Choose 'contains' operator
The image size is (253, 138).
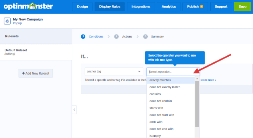tap(170, 94)
